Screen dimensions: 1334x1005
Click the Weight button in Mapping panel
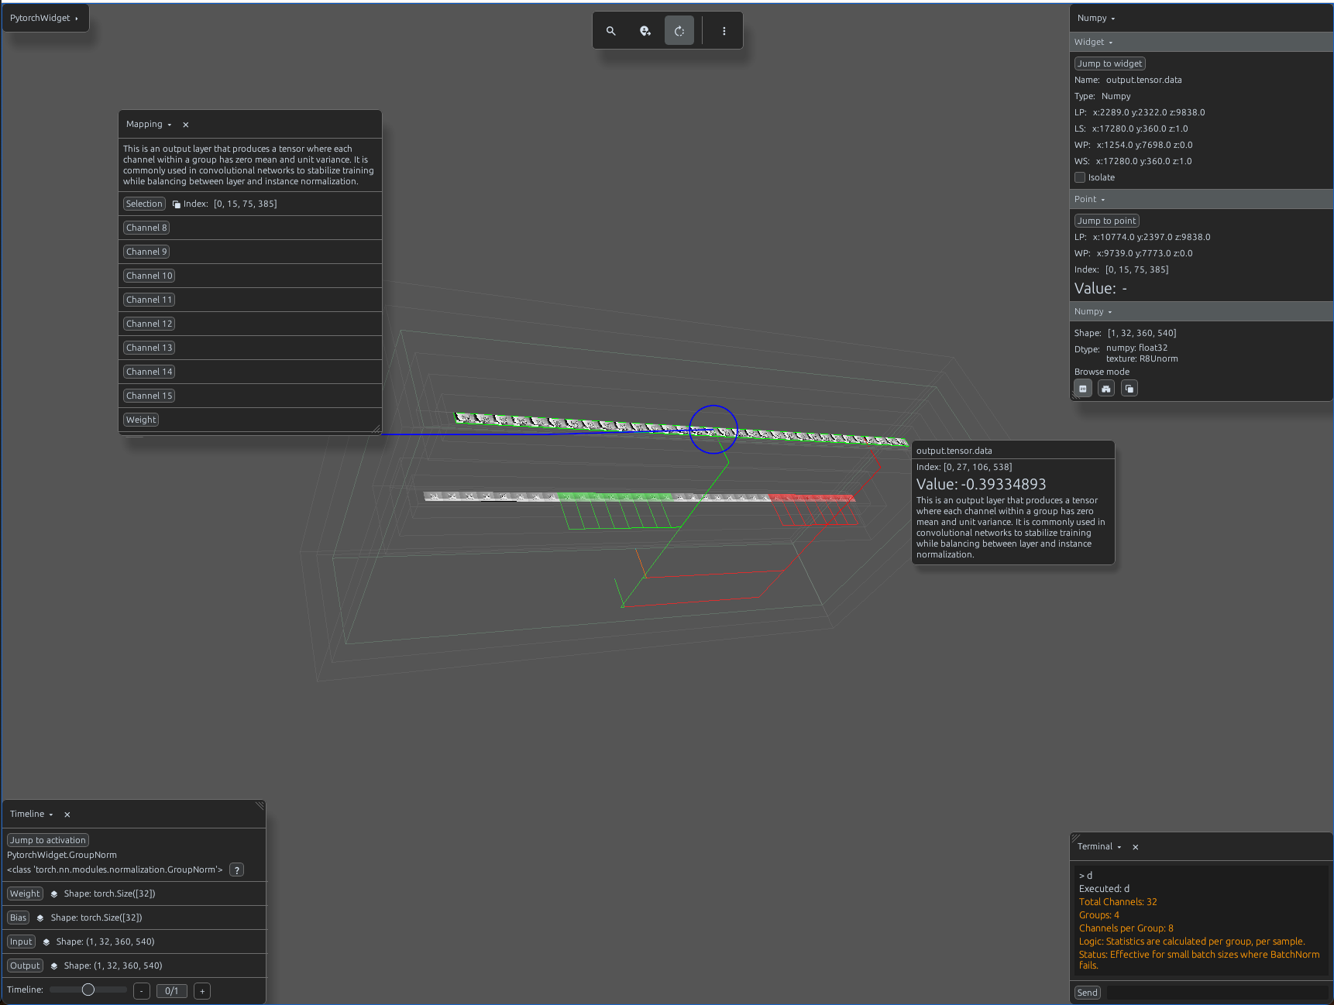coord(141,420)
